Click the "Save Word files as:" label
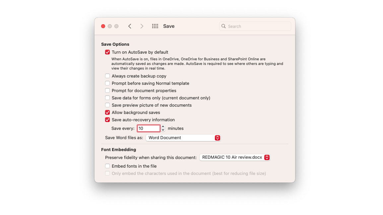 [x=124, y=137]
